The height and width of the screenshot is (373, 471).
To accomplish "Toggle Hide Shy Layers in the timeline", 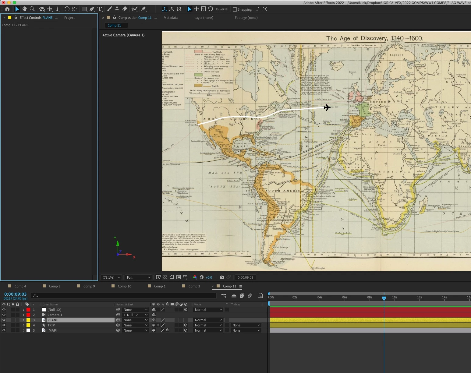I will pos(234,296).
